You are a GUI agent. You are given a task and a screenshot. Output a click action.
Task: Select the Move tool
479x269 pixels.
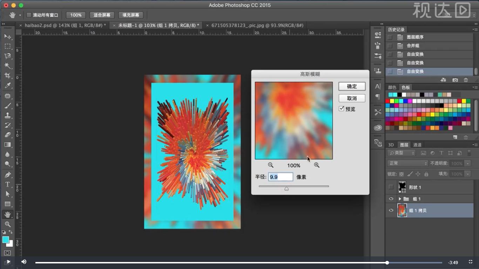[x=7, y=36]
